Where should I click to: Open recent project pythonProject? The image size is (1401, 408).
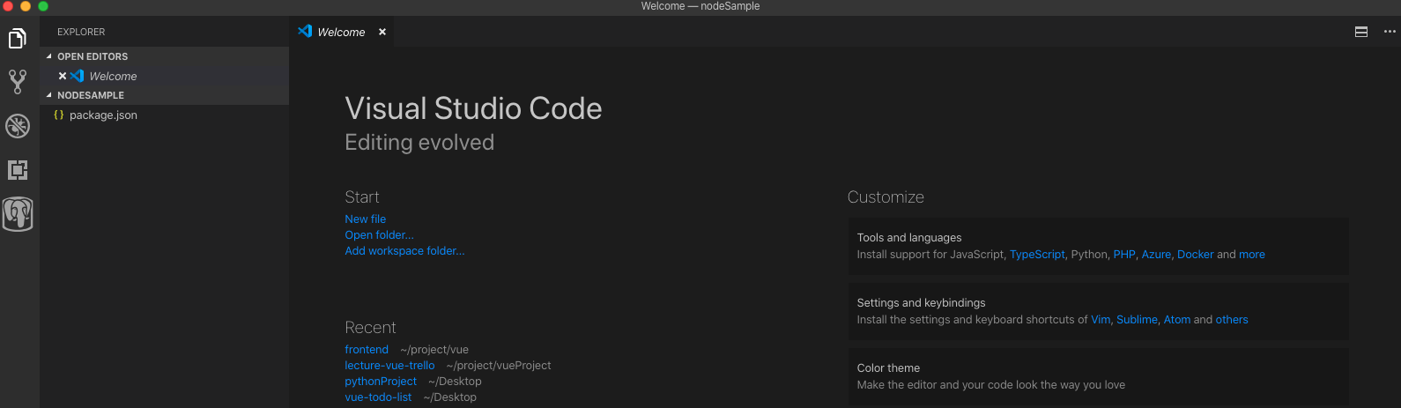point(381,382)
